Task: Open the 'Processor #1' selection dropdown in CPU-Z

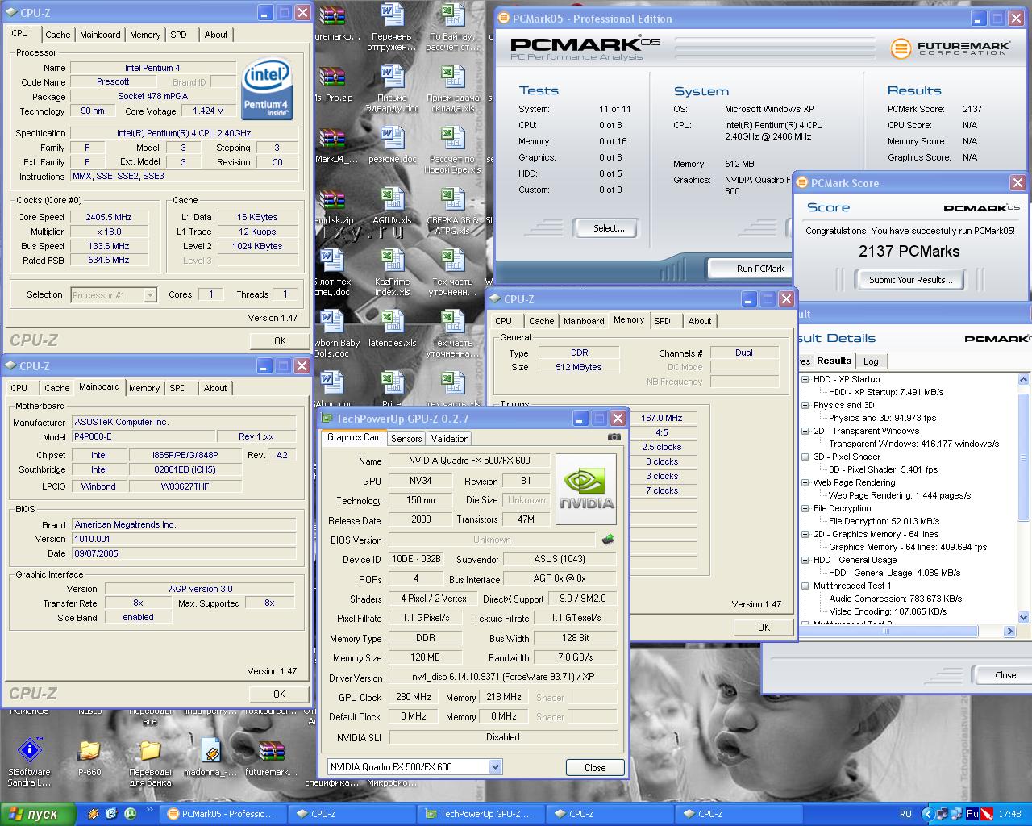Action: [x=149, y=295]
